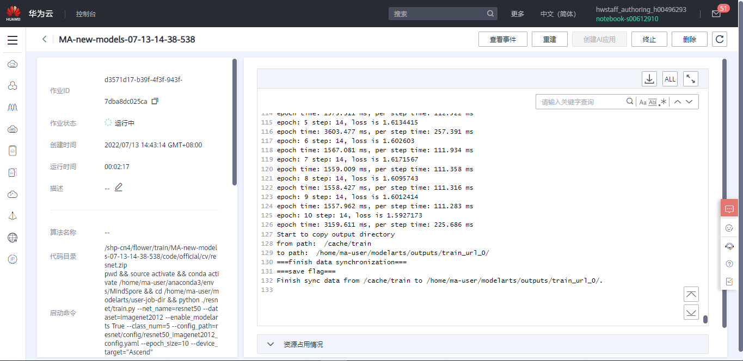Edit the description with the pencil icon

[119, 188]
